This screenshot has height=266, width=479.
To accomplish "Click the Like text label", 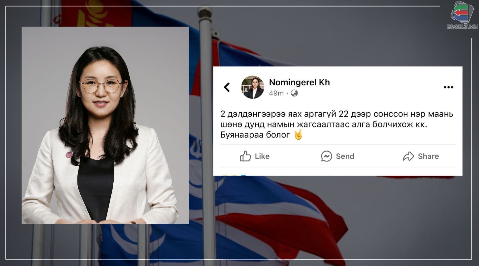I will tap(262, 156).
